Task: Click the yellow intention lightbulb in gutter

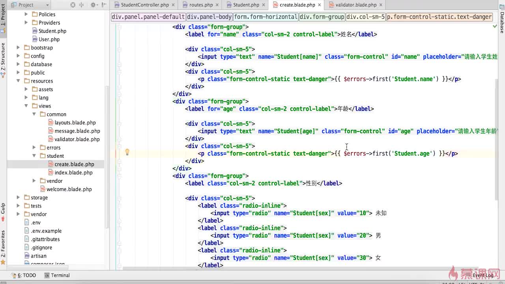Action: (x=127, y=152)
